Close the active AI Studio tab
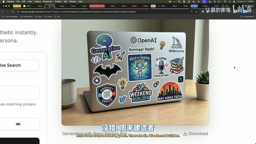The height and width of the screenshot is (144, 256). coord(52,6)
